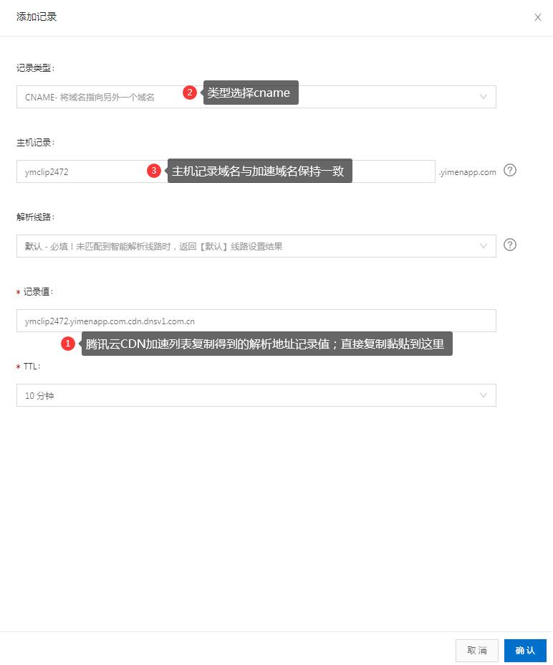Open the 默认 resolution line selector text
The height and width of the screenshot is (665, 553).
click(153, 246)
